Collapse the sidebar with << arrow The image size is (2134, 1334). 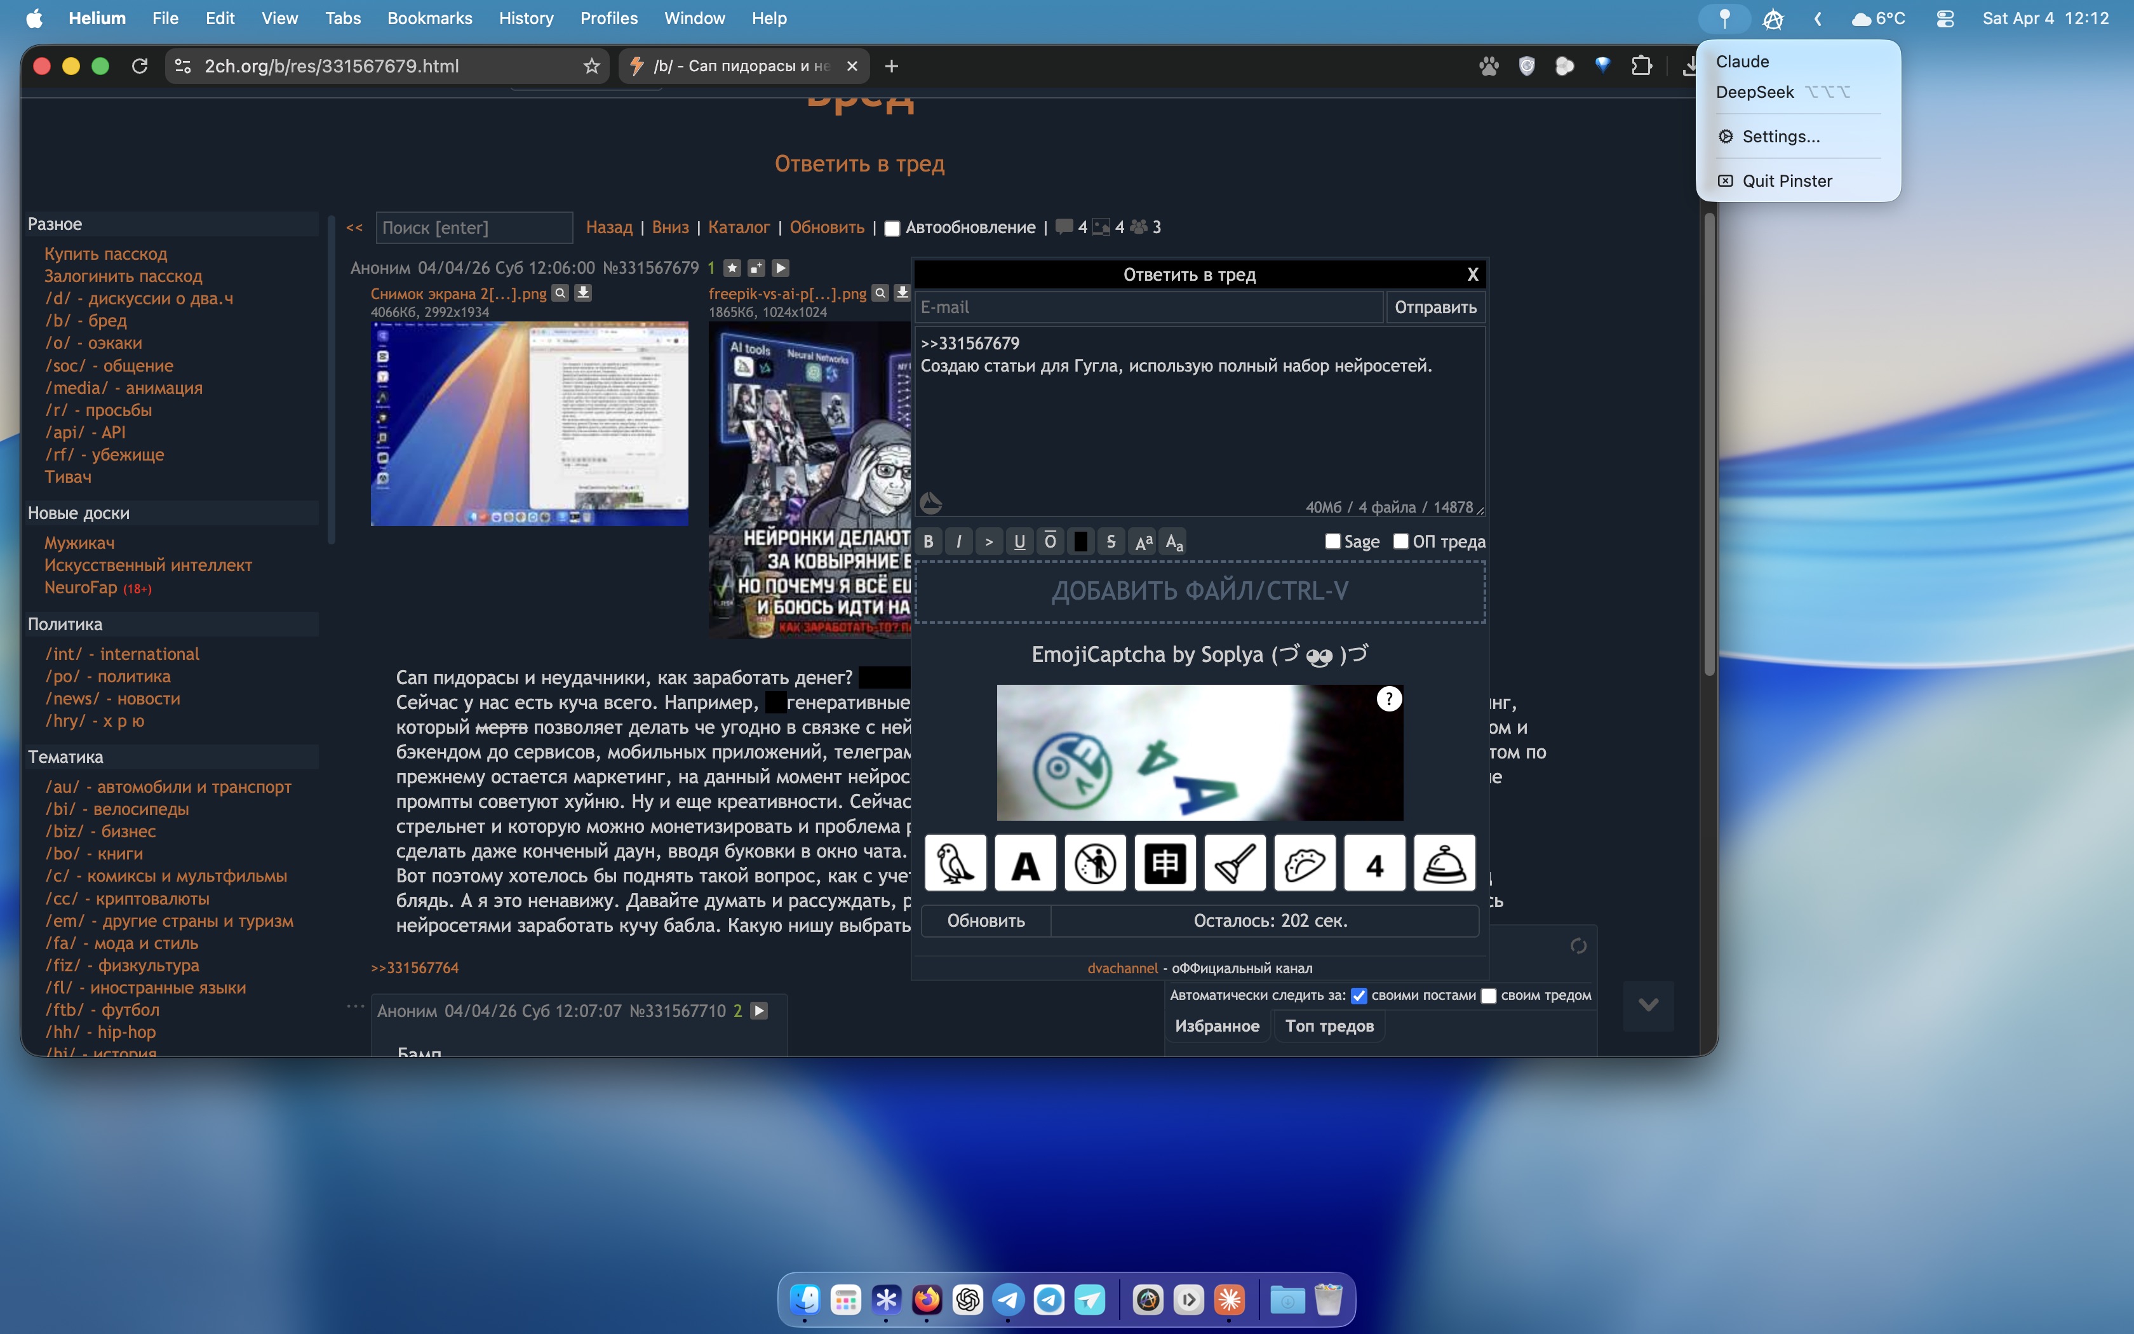(x=354, y=227)
